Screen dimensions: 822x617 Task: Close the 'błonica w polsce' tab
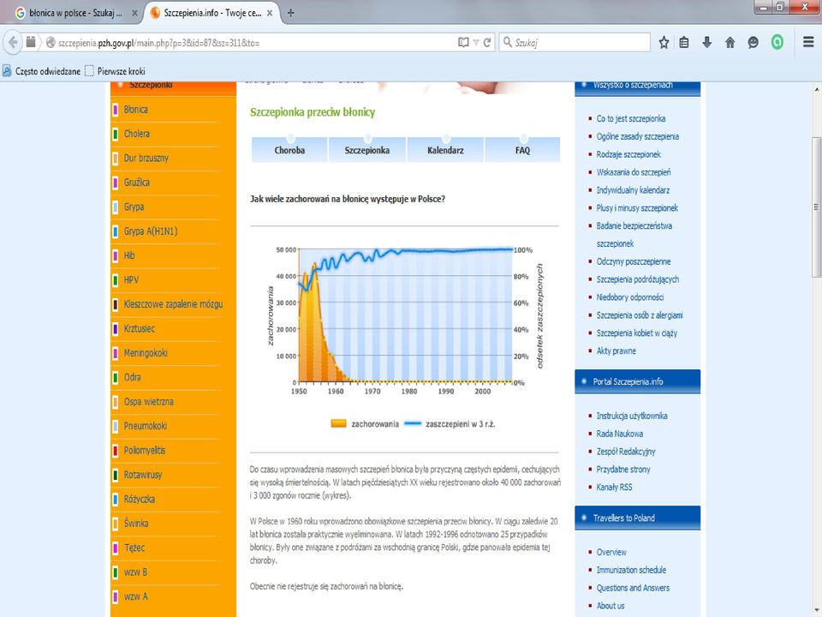[134, 13]
